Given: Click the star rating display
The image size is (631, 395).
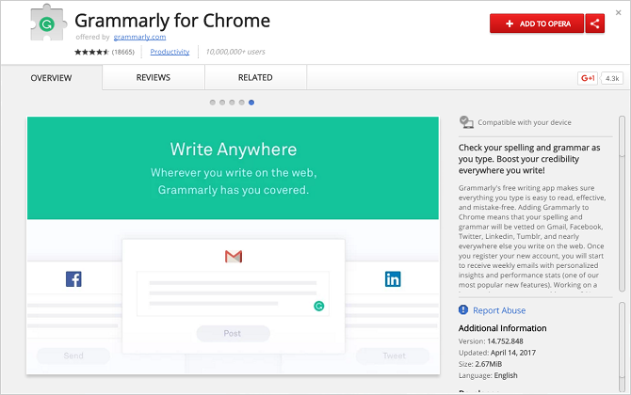Looking at the screenshot, I should (91, 52).
